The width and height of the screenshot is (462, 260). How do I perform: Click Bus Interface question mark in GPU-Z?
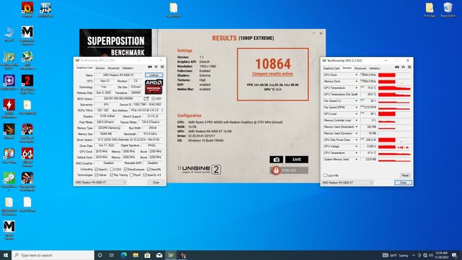pyautogui.click(x=162, y=110)
